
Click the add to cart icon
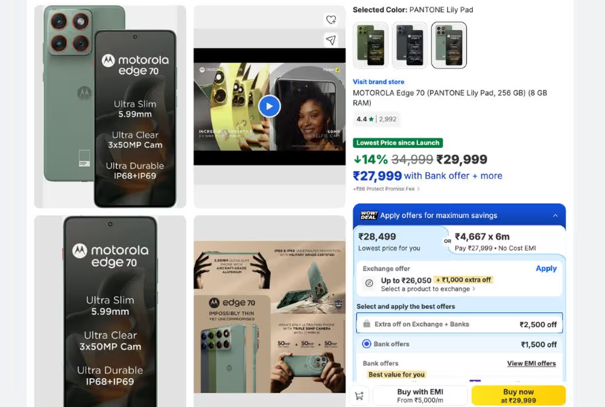[360, 396]
